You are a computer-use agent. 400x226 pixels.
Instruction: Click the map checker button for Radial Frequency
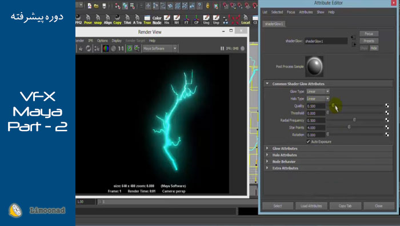click(387, 120)
